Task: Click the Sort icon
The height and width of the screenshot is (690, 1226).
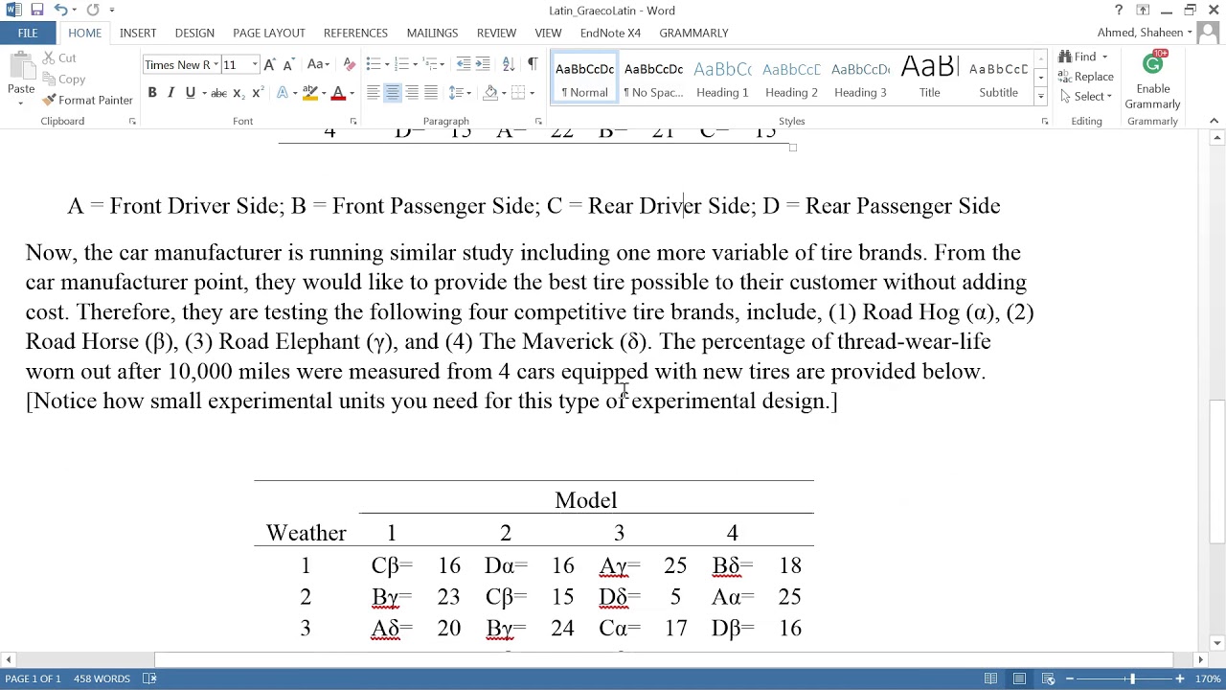Action: 508,64
